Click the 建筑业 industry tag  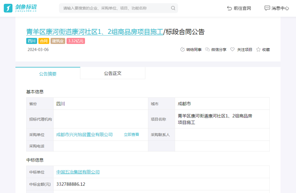coord(58,41)
